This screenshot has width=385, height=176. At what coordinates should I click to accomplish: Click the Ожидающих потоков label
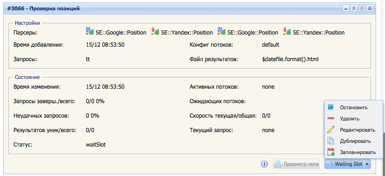[218, 101]
